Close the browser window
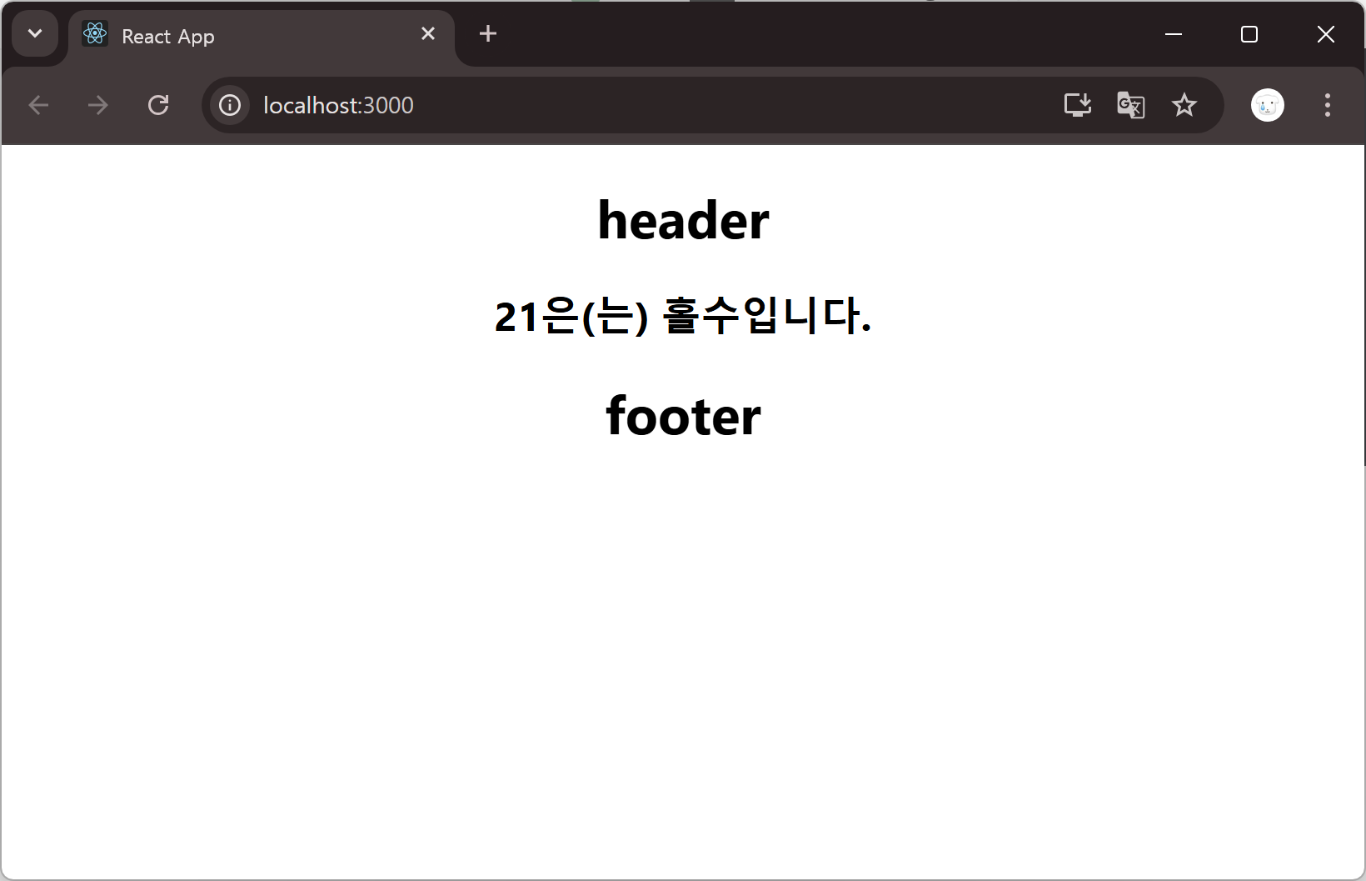This screenshot has width=1366, height=881. coord(1326,34)
